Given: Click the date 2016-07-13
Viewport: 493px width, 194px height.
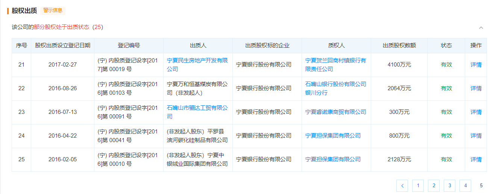Looking at the screenshot, I should (x=63, y=112).
